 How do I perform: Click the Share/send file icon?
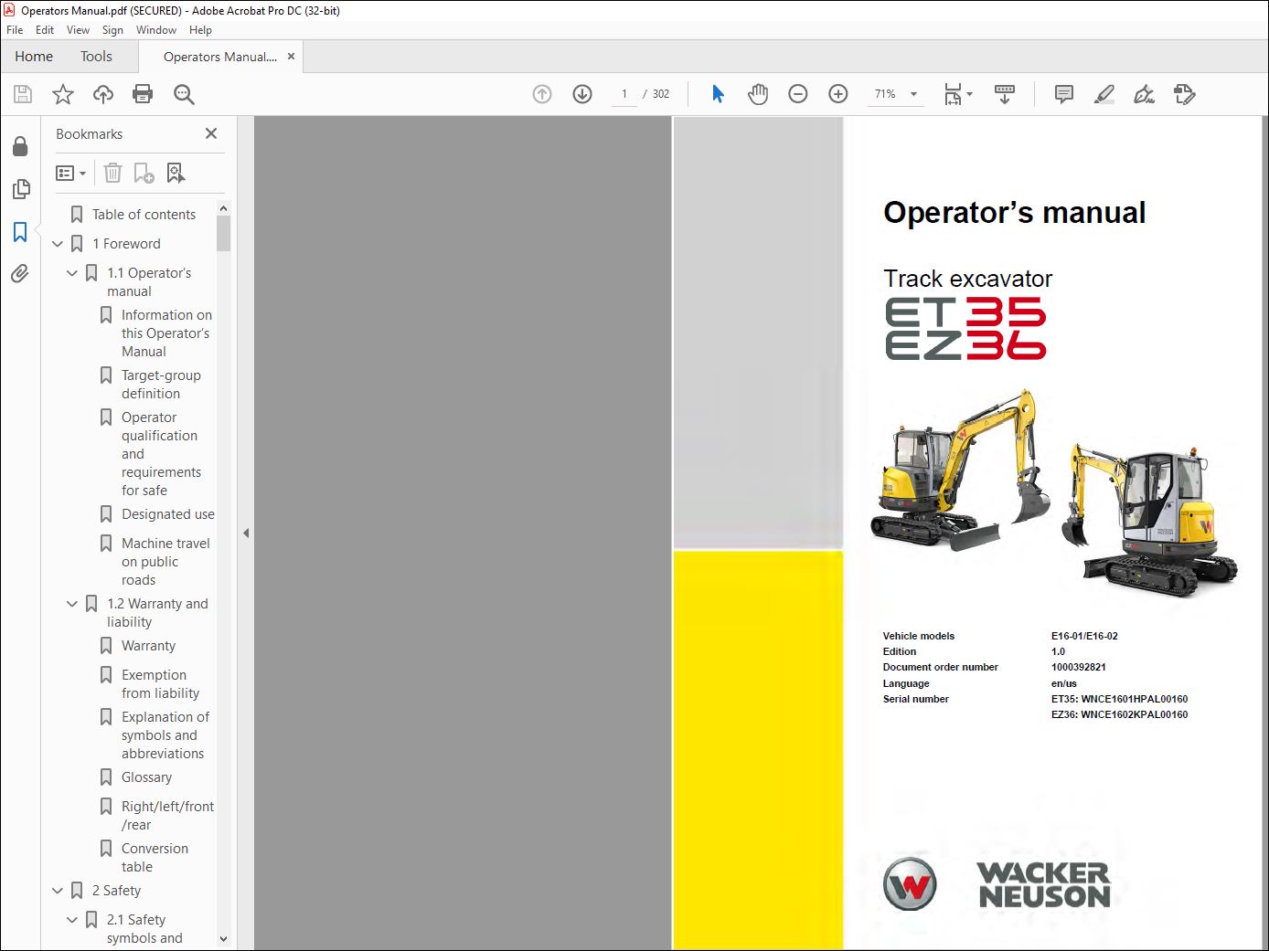[1185, 94]
